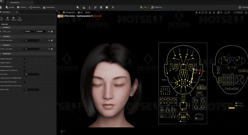Reset CTRL_R_eye_blink to default

[49, 40]
